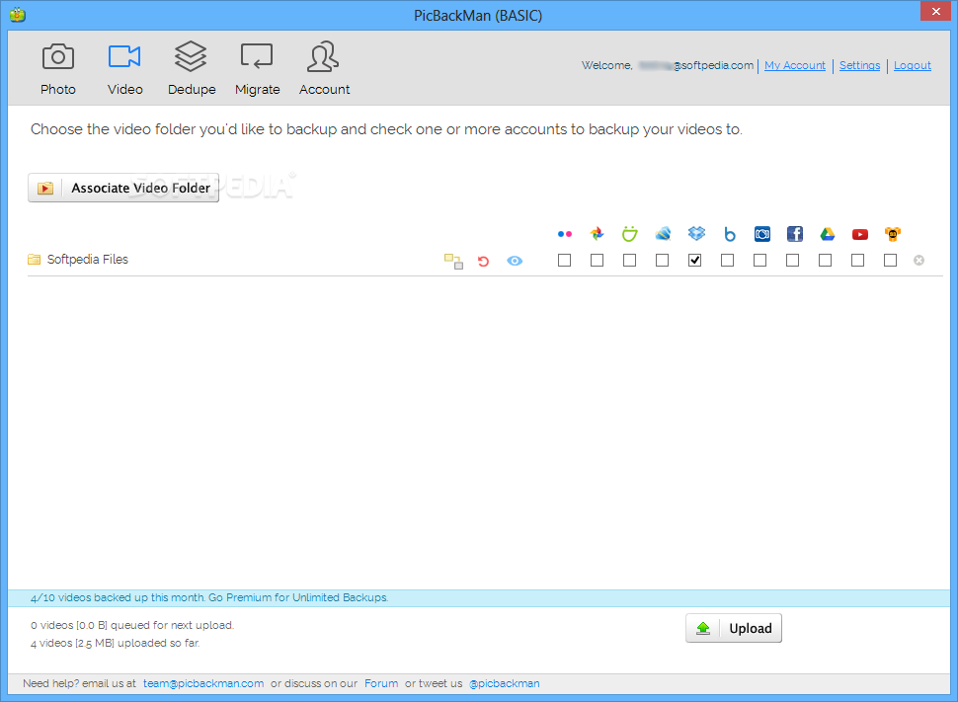958x702 pixels.
Task: Enable monkey service checkbox for Softpedia Files
Action: (x=890, y=261)
